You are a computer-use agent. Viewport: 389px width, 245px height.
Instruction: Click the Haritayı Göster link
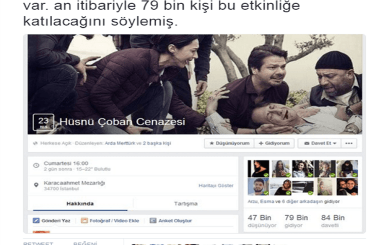(216, 185)
